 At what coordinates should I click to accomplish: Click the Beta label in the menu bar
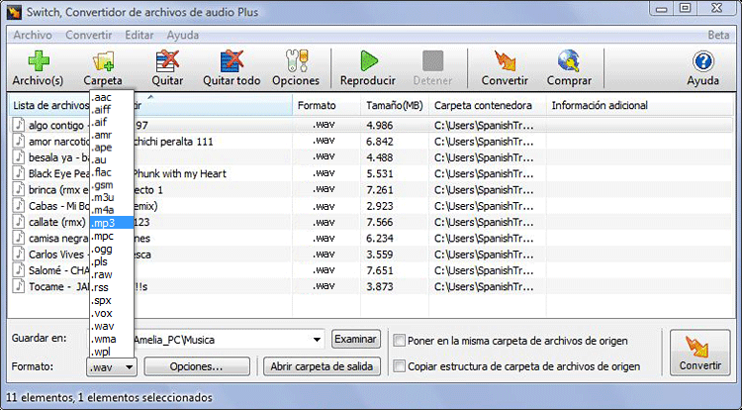(x=718, y=35)
